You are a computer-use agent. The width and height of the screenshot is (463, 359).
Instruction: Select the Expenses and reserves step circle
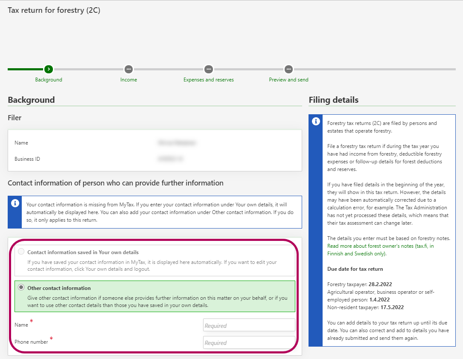tap(208, 69)
